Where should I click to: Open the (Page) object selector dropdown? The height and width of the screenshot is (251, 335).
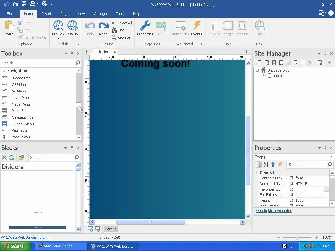(331, 157)
